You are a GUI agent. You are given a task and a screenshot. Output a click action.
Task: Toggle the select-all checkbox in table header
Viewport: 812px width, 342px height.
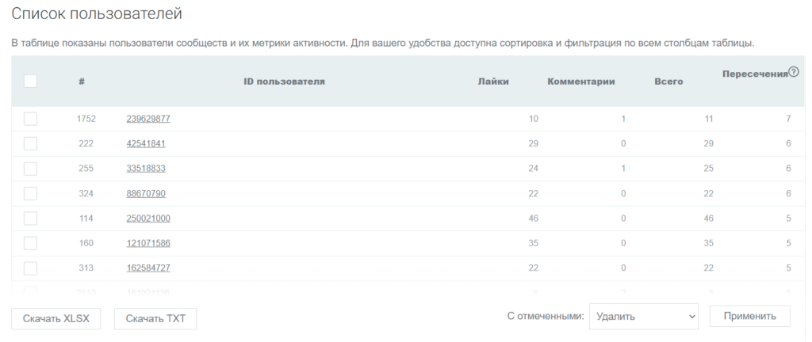coord(30,81)
